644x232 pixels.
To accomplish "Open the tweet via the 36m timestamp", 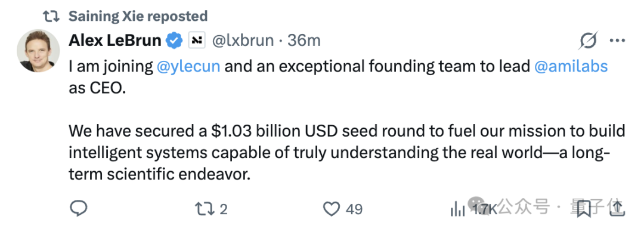I will [304, 40].
